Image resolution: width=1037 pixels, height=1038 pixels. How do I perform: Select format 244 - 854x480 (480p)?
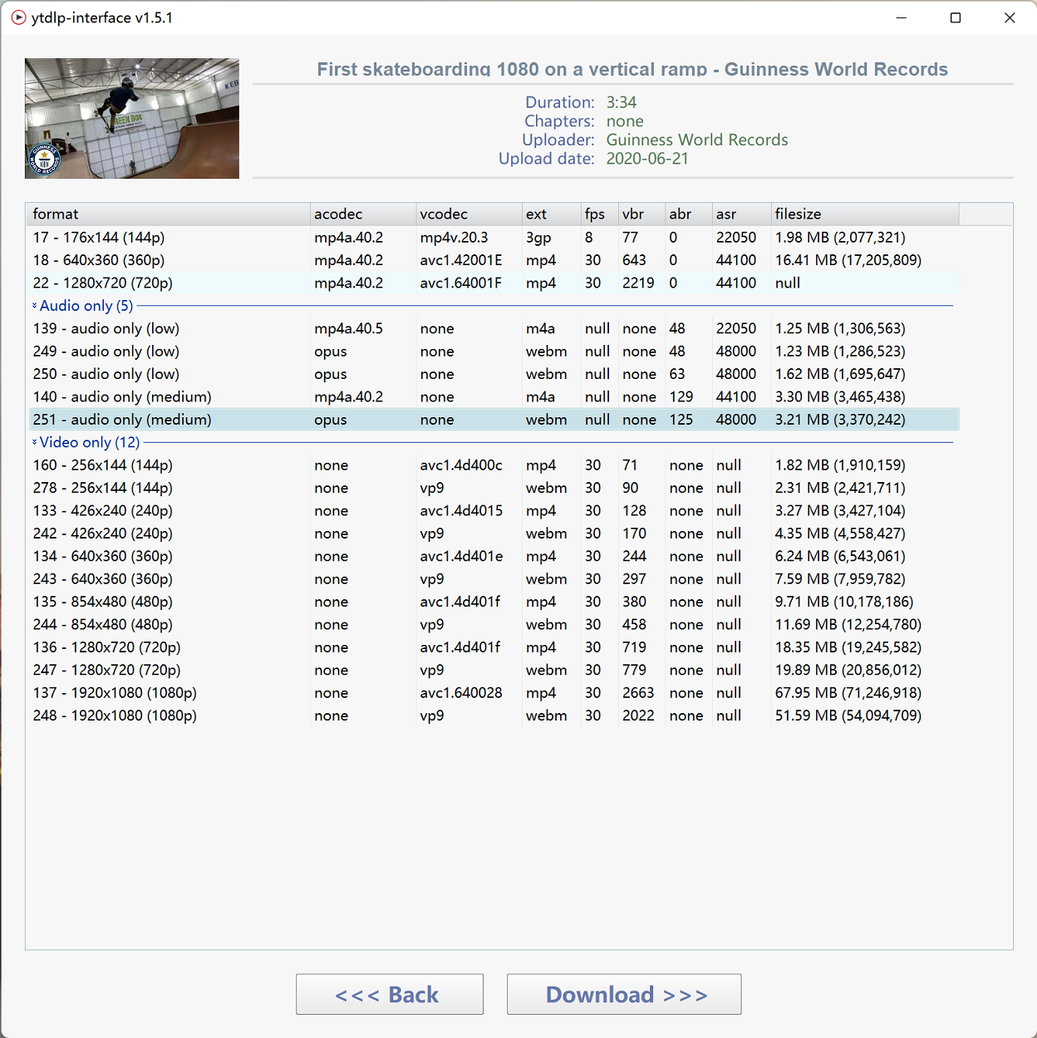[x=494, y=625]
